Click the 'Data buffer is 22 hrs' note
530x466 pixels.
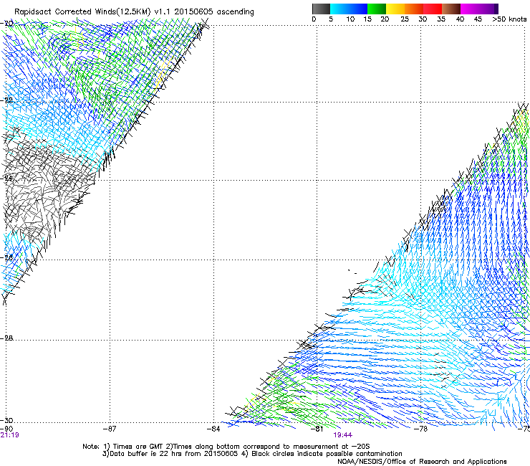coord(252,454)
